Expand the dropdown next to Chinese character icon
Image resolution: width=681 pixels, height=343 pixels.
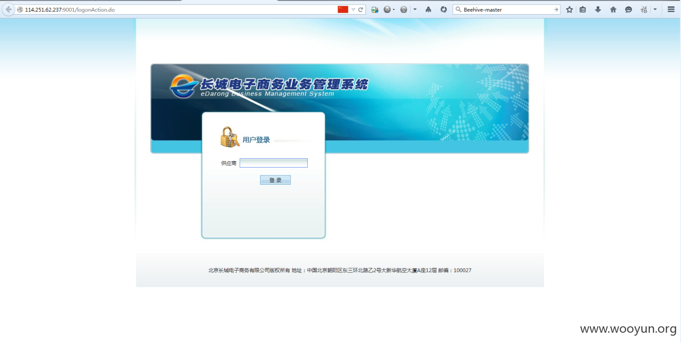[x=655, y=9]
